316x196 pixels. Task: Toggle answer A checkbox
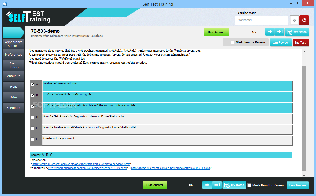(x=33, y=84)
